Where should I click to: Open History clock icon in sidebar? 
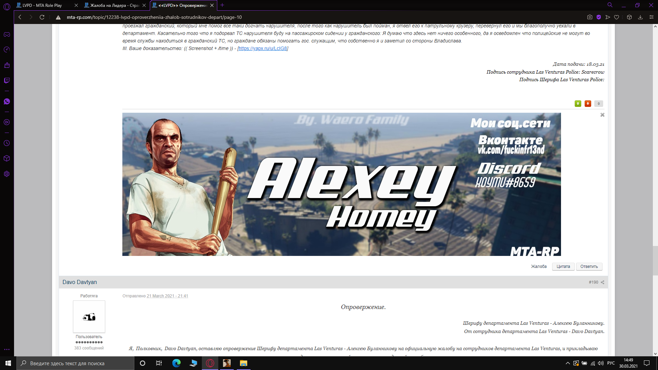[x=7, y=143]
